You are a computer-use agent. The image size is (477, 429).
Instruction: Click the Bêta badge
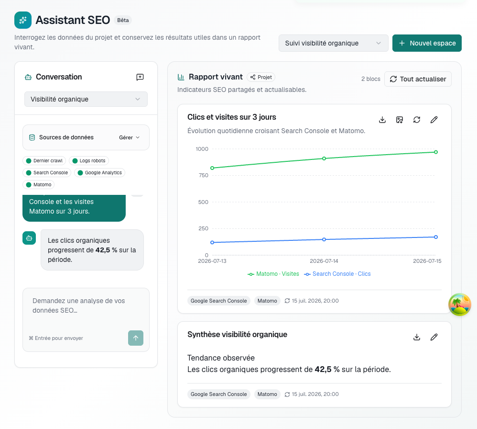(123, 20)
